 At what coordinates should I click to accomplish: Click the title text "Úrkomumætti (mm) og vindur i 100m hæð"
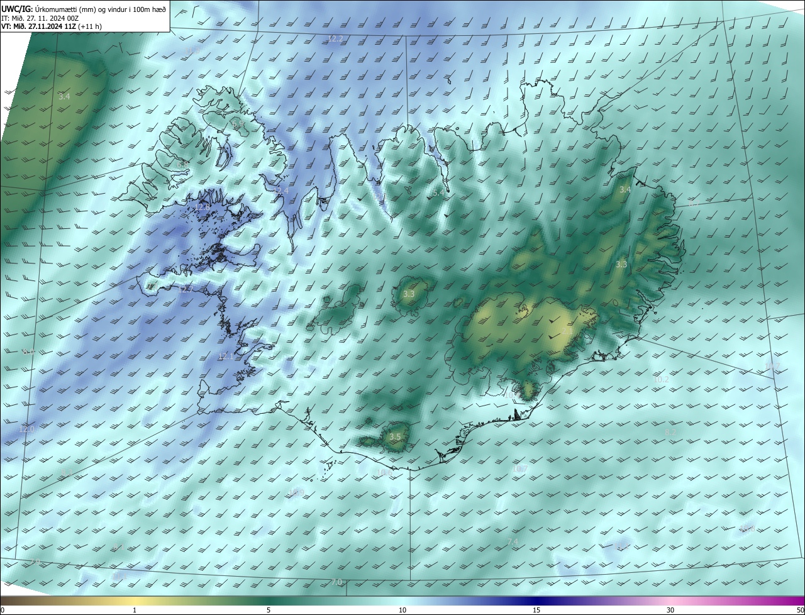point(100,9)
